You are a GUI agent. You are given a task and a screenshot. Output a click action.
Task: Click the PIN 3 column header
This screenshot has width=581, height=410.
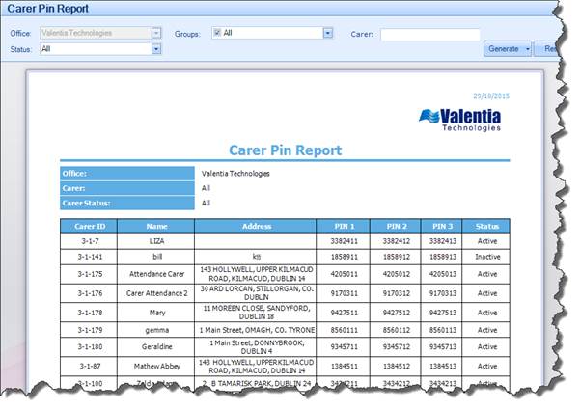click(442, 227)
